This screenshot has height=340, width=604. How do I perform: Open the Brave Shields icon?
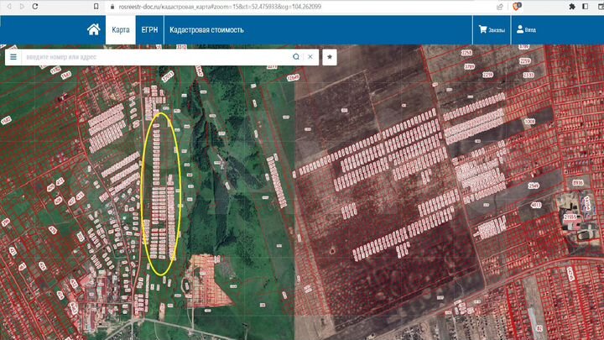tap(516, 6)
